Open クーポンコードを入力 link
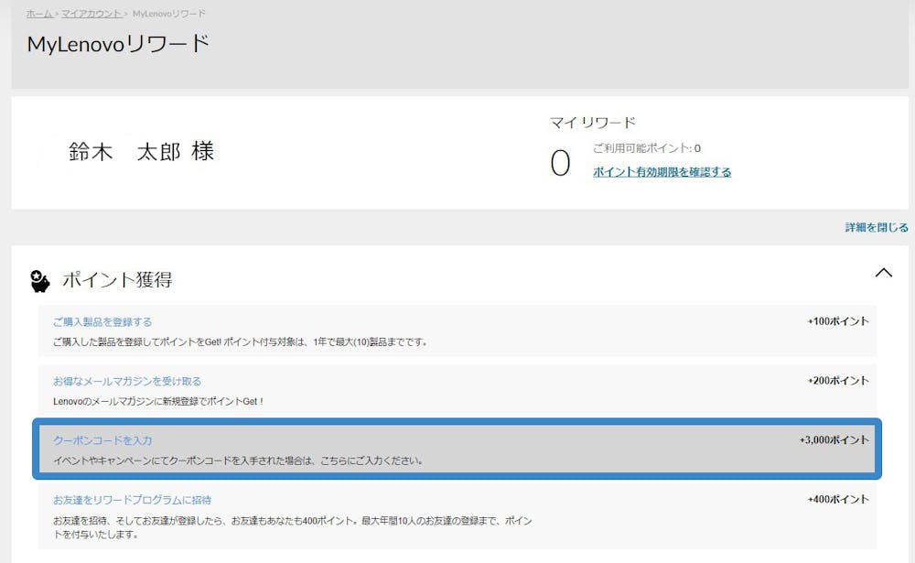915x563 pixels. pyautogui.click(x=102, y=440)
